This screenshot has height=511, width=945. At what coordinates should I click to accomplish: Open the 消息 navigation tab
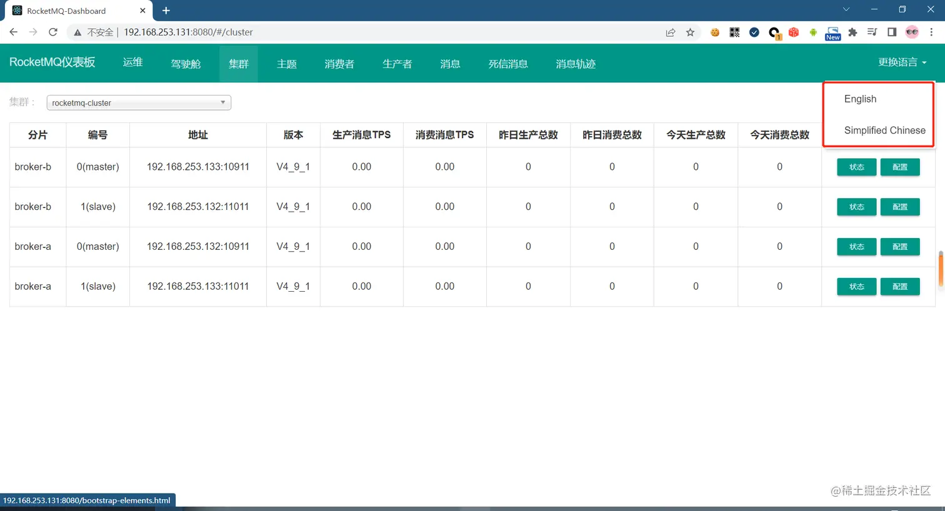tap(450, 64)
